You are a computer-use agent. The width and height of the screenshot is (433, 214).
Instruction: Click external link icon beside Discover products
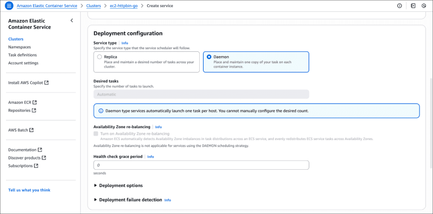44,158
